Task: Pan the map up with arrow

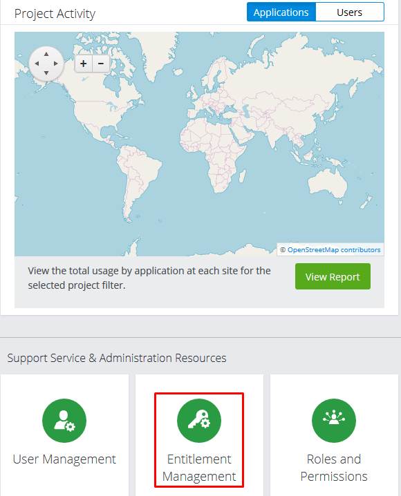Action: pyautogui.click(x=46, y=54)
